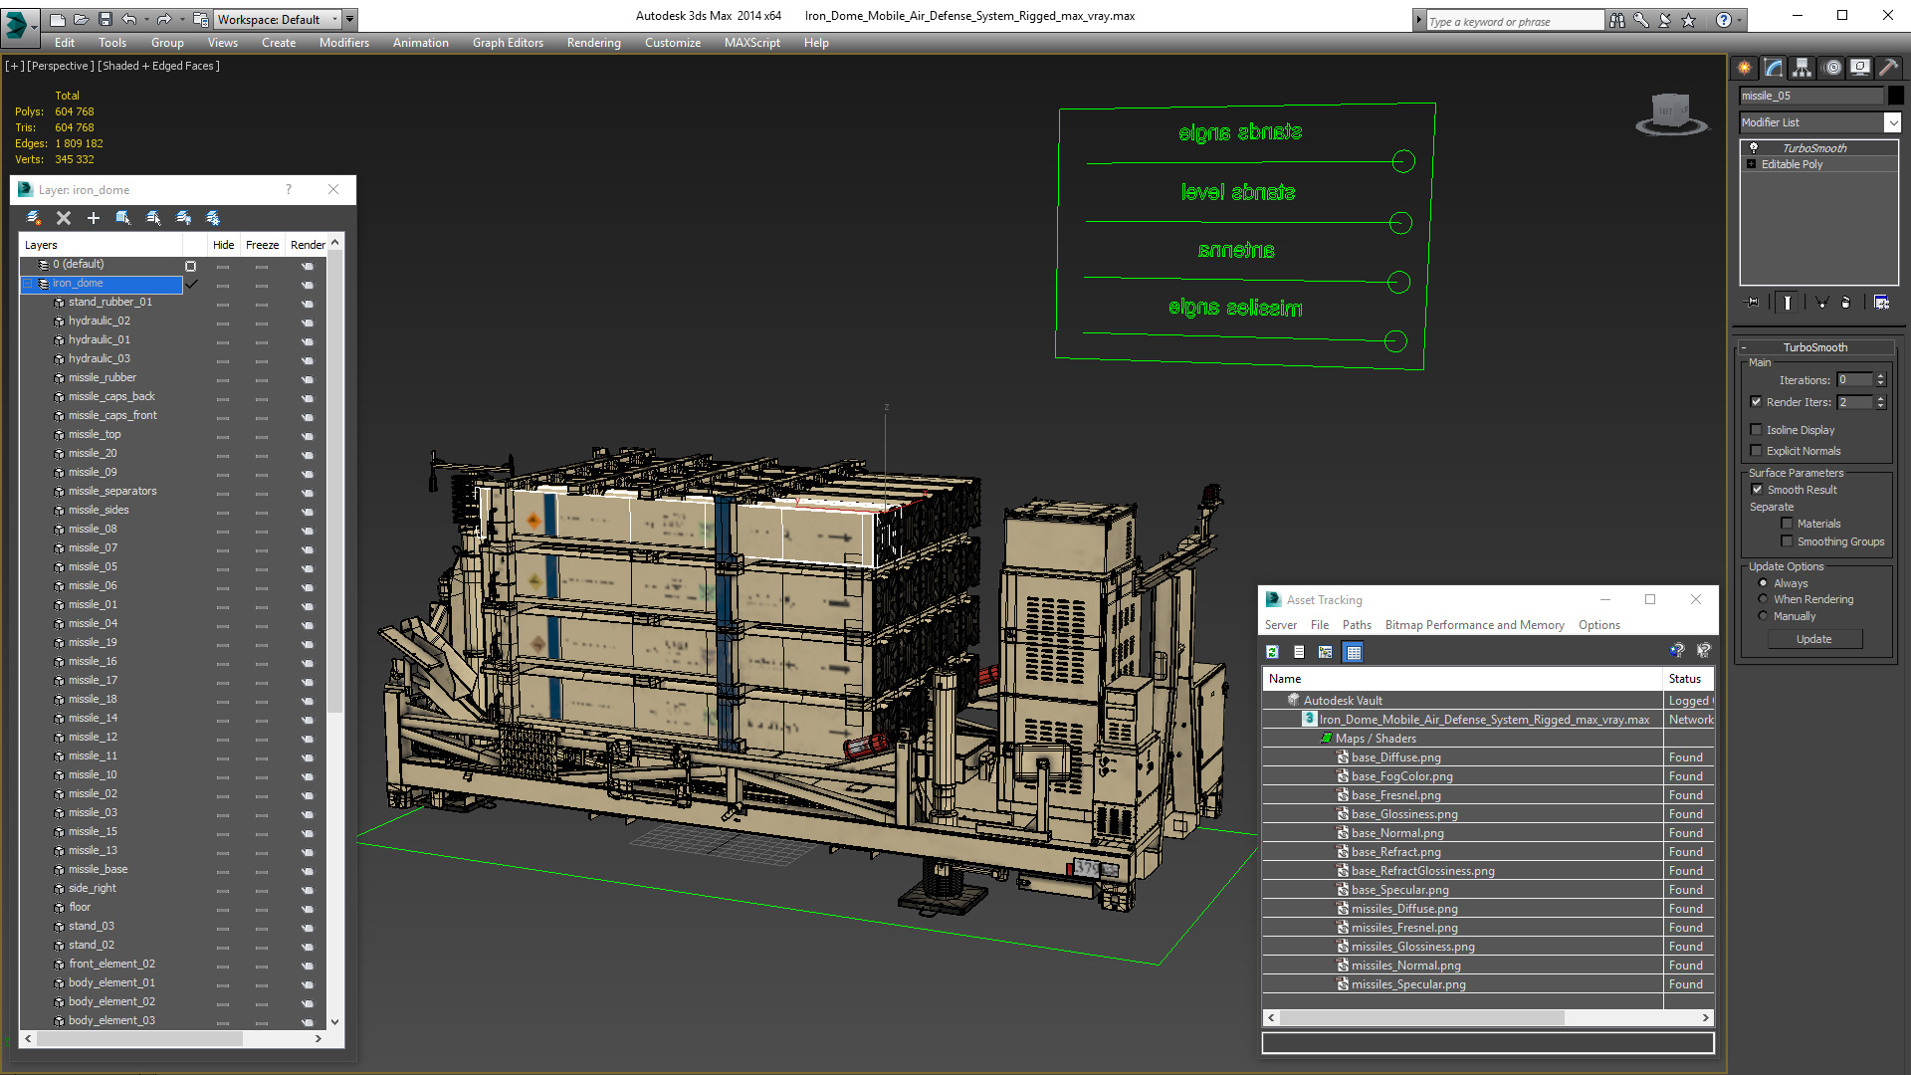Open Bitmap Performance and Memory menu
The height and width of the screenshot is (1075, 1911).
tap(1474, 625)
